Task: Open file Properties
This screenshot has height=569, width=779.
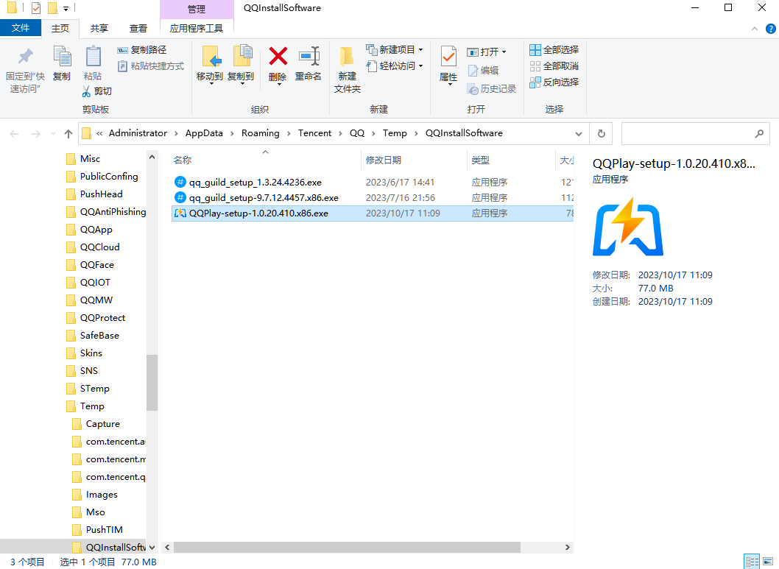Action: [x=448, y=65]
